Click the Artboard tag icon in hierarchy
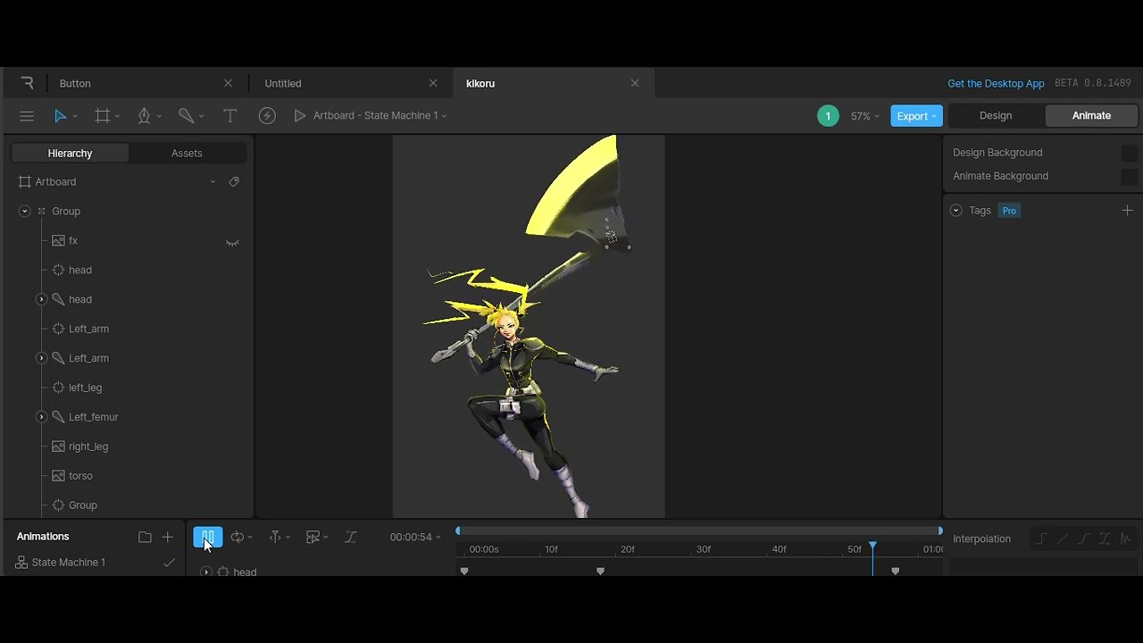The image size is (1143, 643). (x=234, y=181)
